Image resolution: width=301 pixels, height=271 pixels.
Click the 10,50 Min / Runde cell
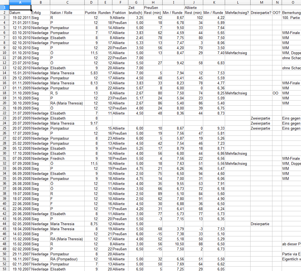coord(173,244)
